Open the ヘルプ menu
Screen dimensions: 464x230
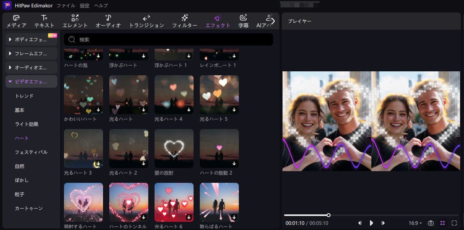point(101,5)
